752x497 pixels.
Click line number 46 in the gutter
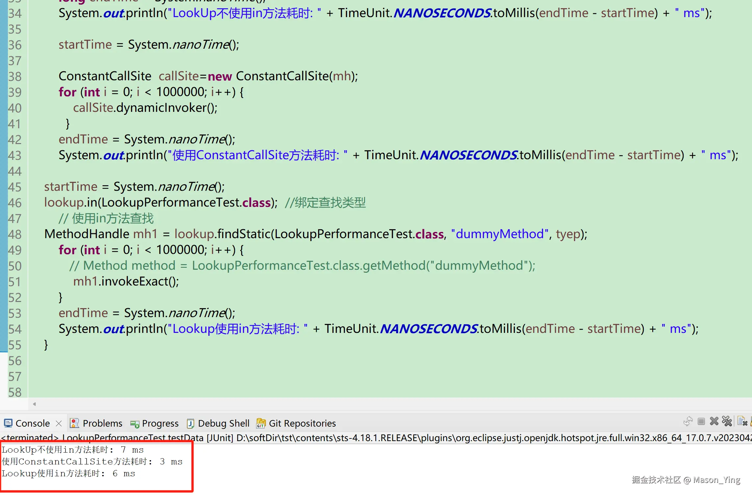15,203
